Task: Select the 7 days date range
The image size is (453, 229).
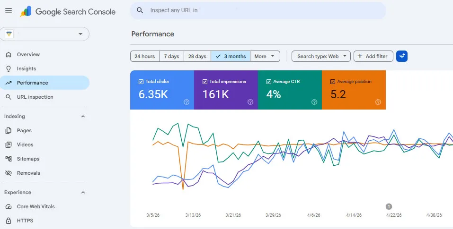Action: (x=172, y=56)
